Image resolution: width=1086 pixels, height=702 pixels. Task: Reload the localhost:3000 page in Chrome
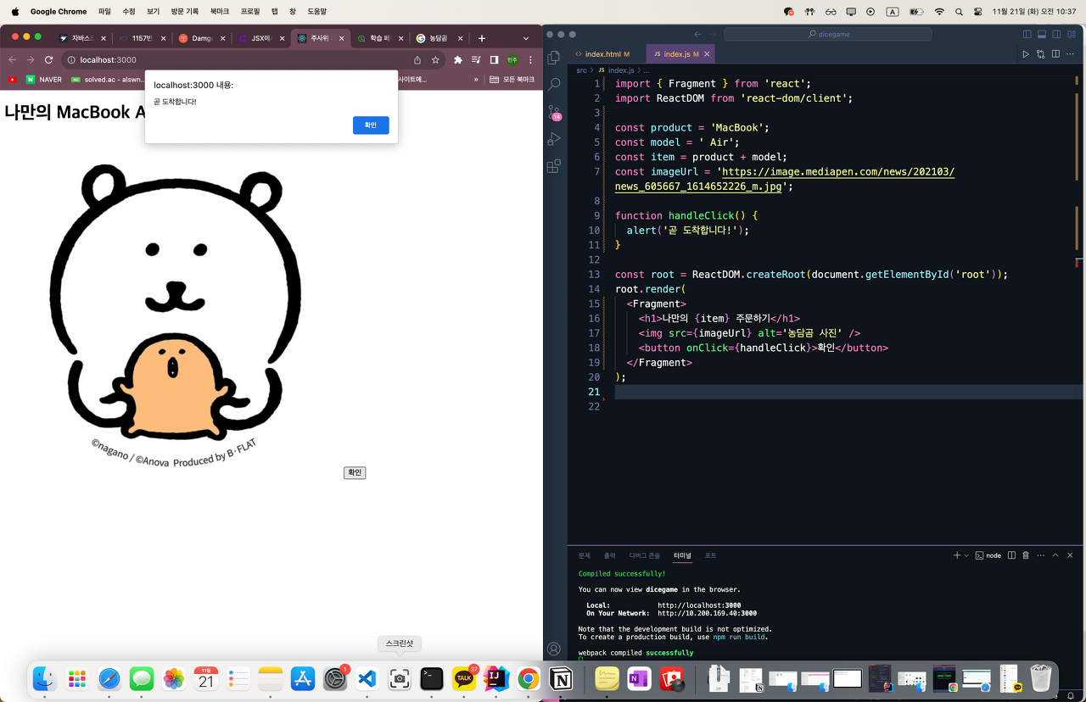click(x=48, y=60)
